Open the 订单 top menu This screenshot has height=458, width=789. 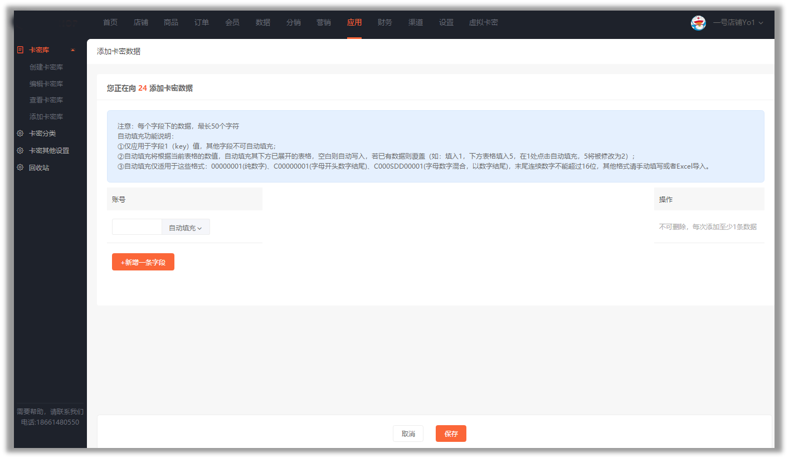point(202,23)
